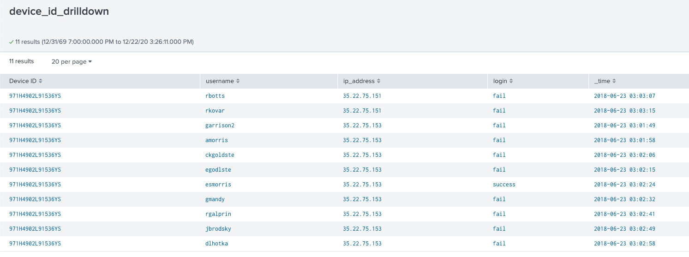Click timestamp 2018-06-23 03:01:58

tap(624, 140)
